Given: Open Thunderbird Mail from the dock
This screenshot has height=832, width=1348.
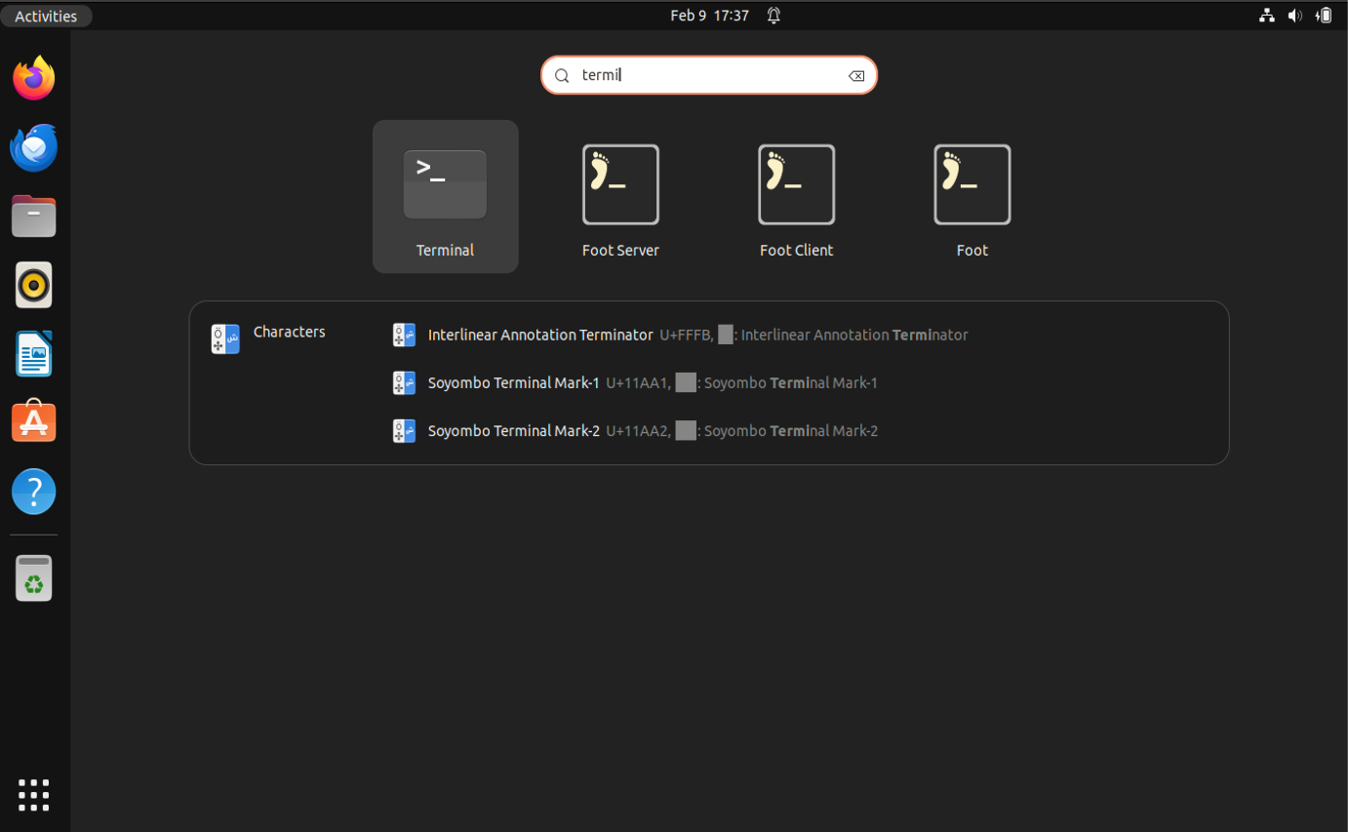Looking at the screenshot, I should pos(34,147).
